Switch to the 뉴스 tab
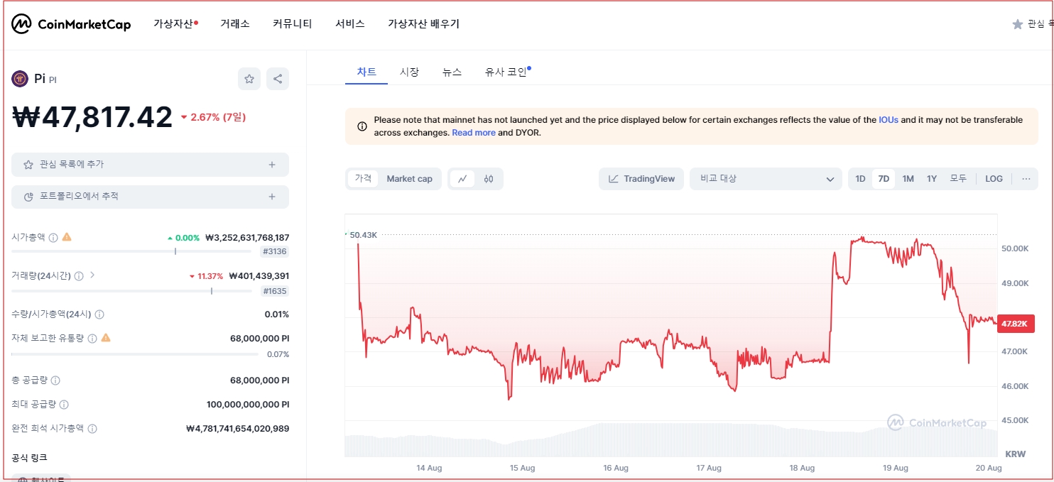The height and width of the screenshot is (482, 1054). tap(452, 71)
